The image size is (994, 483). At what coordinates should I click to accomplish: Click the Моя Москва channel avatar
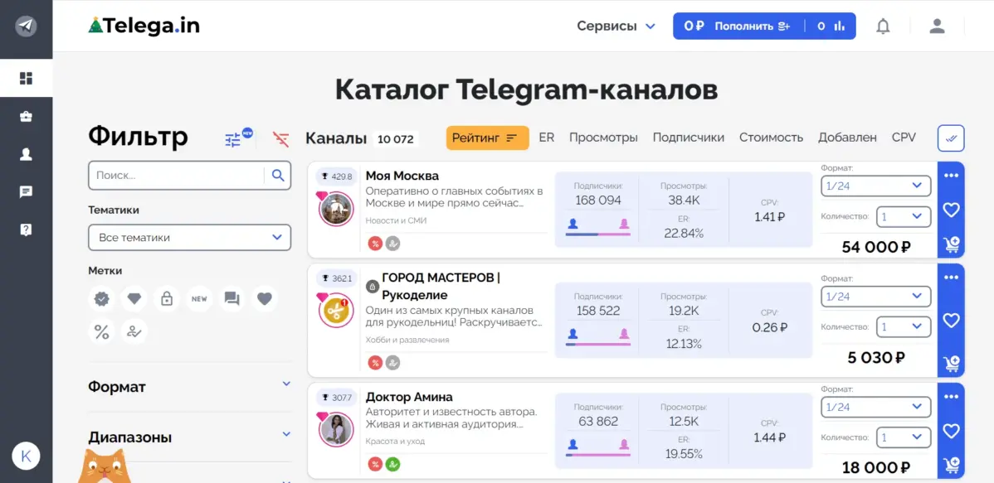pyautogui.click(x=336, y=210)
